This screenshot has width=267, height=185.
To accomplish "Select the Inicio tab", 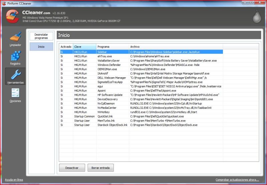I will 41,47.
